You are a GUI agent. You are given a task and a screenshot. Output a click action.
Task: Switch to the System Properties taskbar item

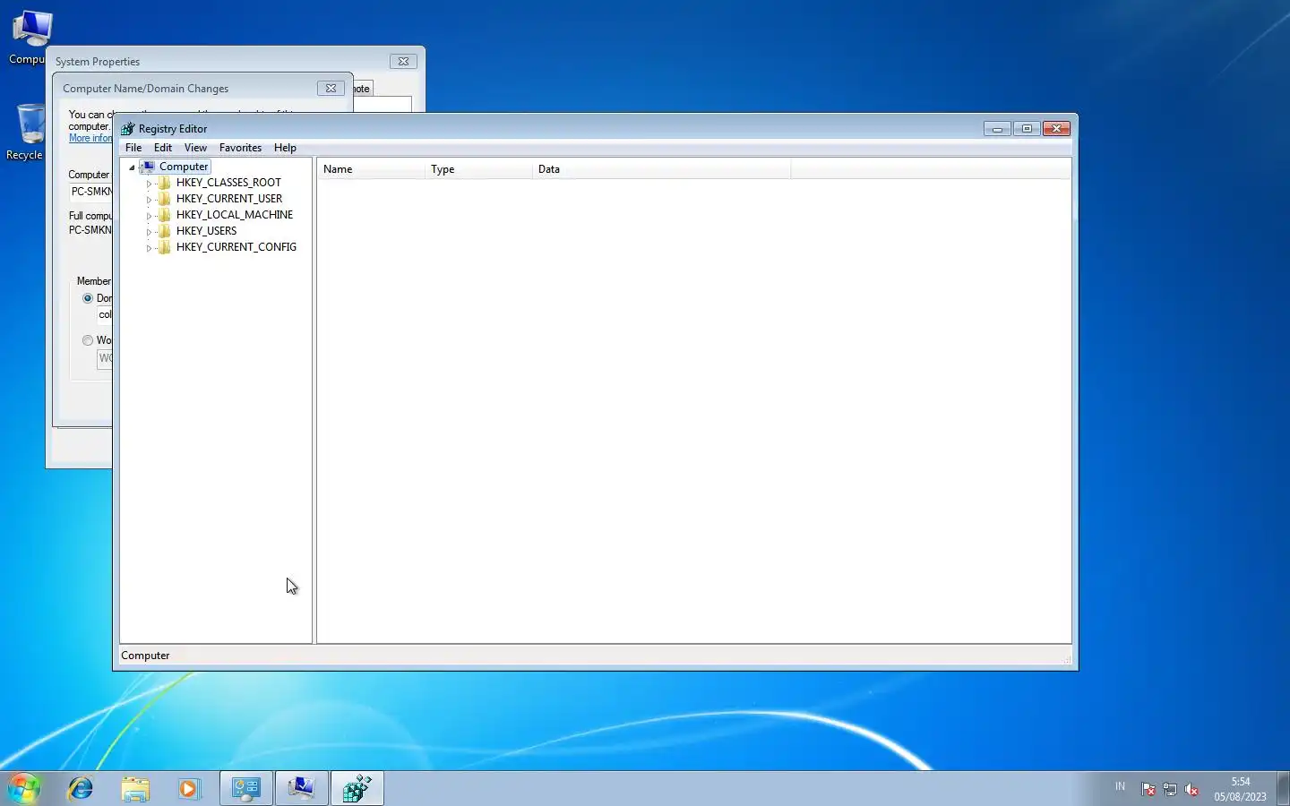(x=301, y=788)
